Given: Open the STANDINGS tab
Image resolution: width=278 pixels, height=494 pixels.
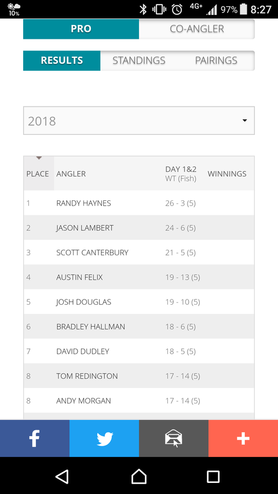Looking at the screenshot, I should click(x=139, y=60).
